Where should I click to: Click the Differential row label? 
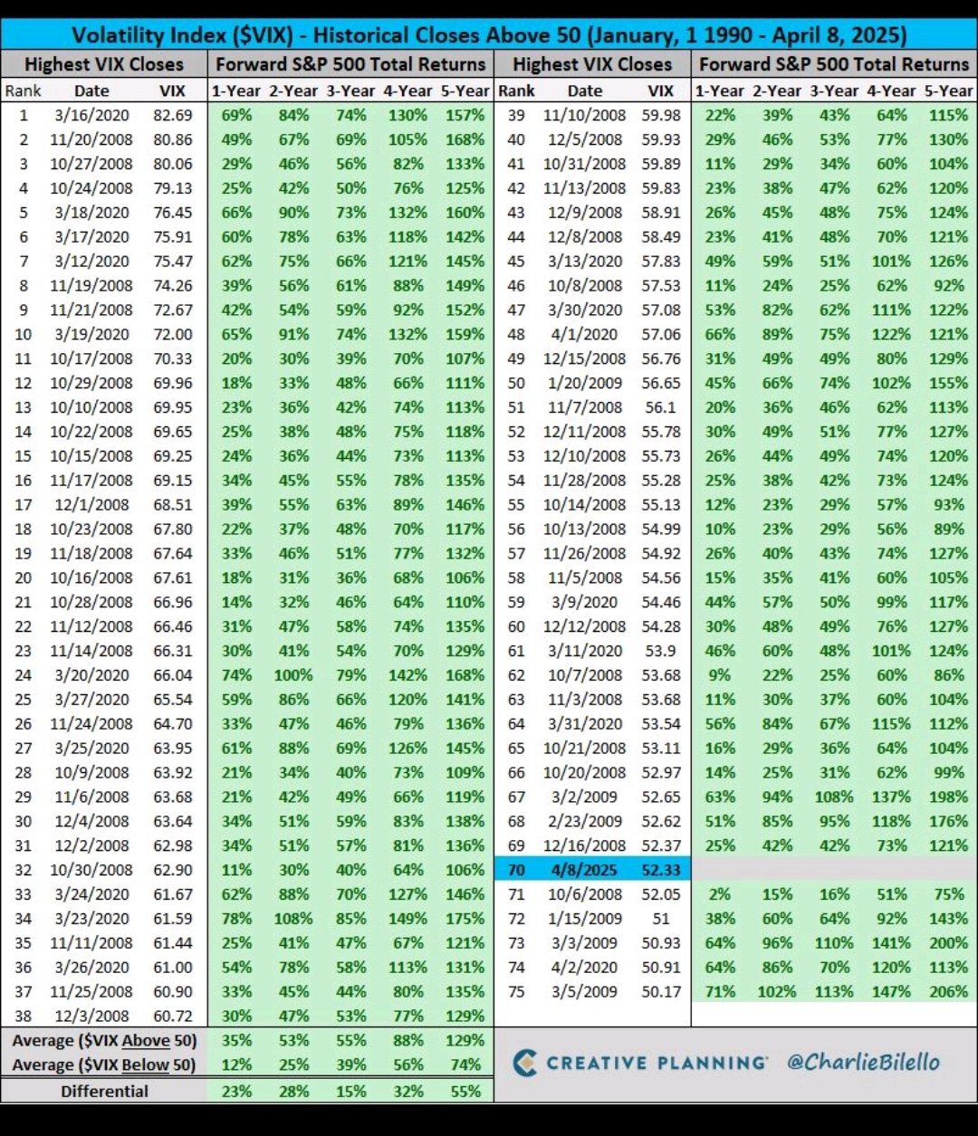coord(104,1091)
